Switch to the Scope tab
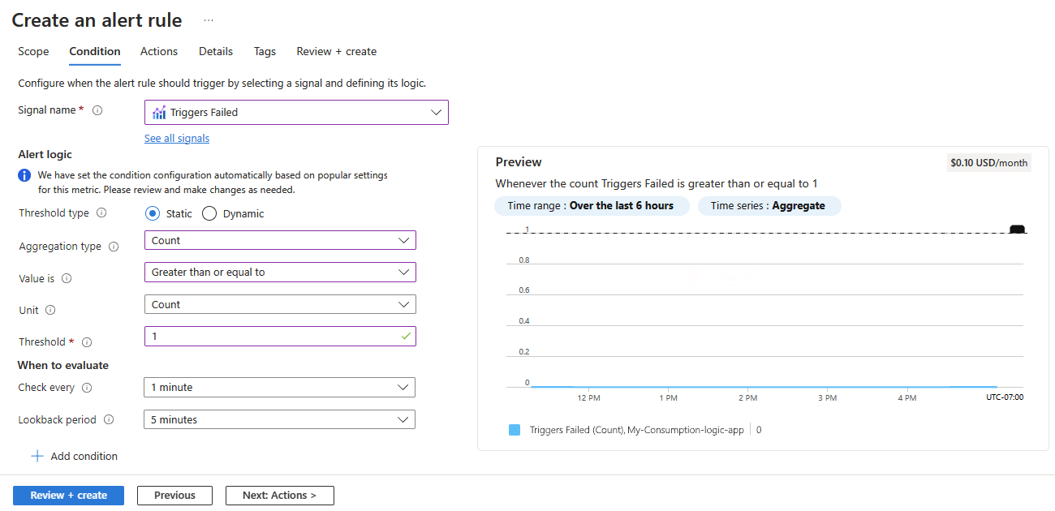The width and height of the screenshot is (1055, 511). click(x=33, y=51)
